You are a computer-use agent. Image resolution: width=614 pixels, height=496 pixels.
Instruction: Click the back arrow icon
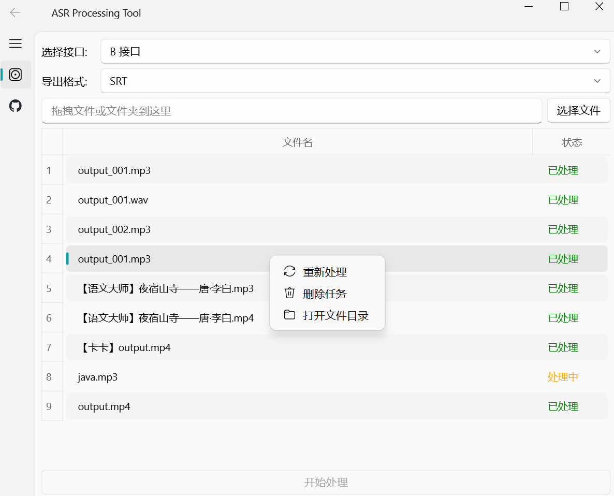[x=15, y=12]
